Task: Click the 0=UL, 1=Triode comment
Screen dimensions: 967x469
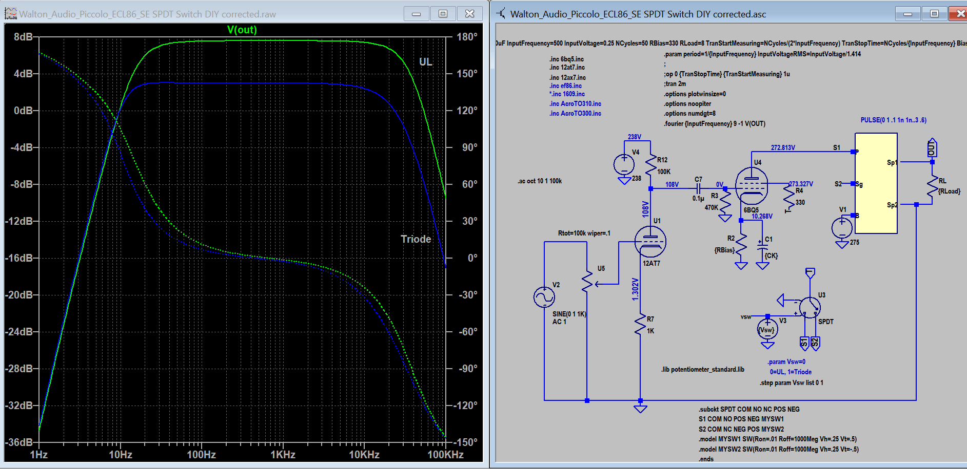Action: [791, 372]
